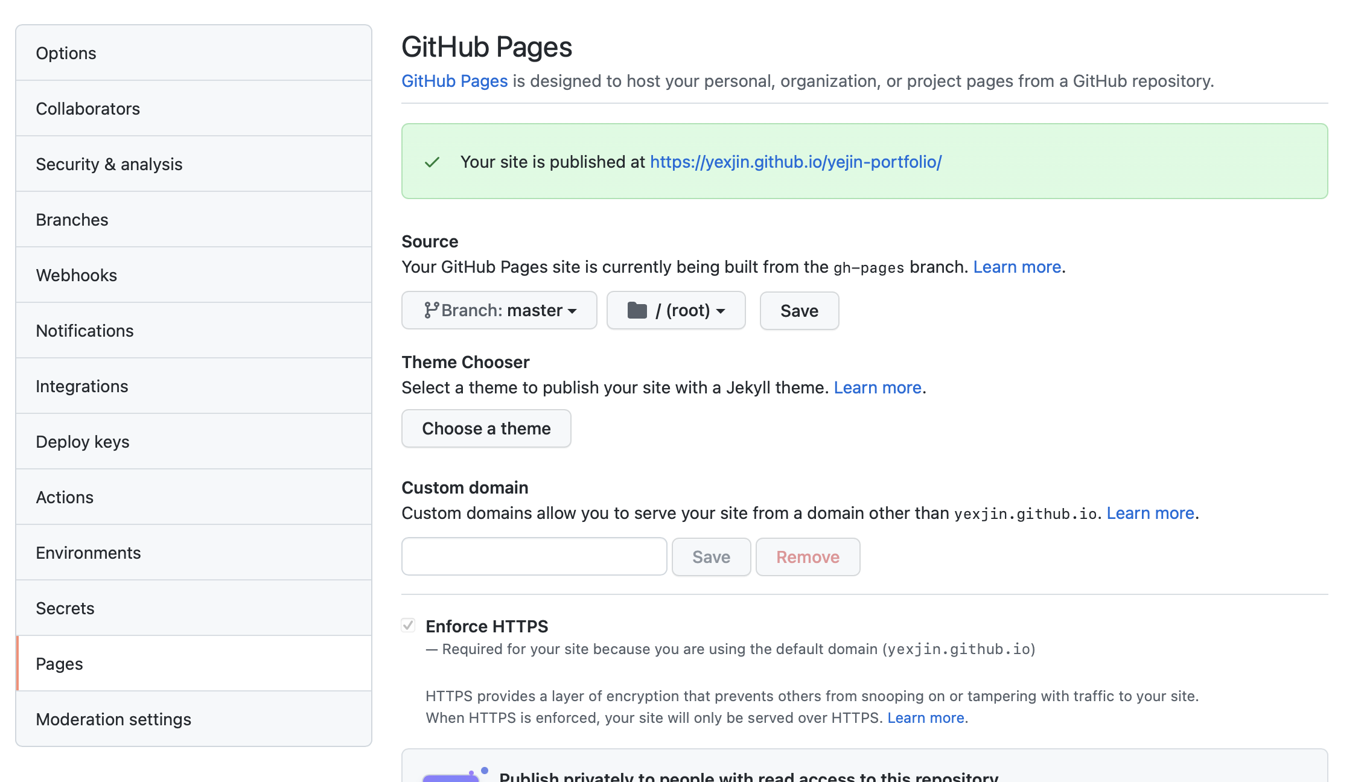Open the published site URL link
The image size is (1364, 782).
point(795,162)
